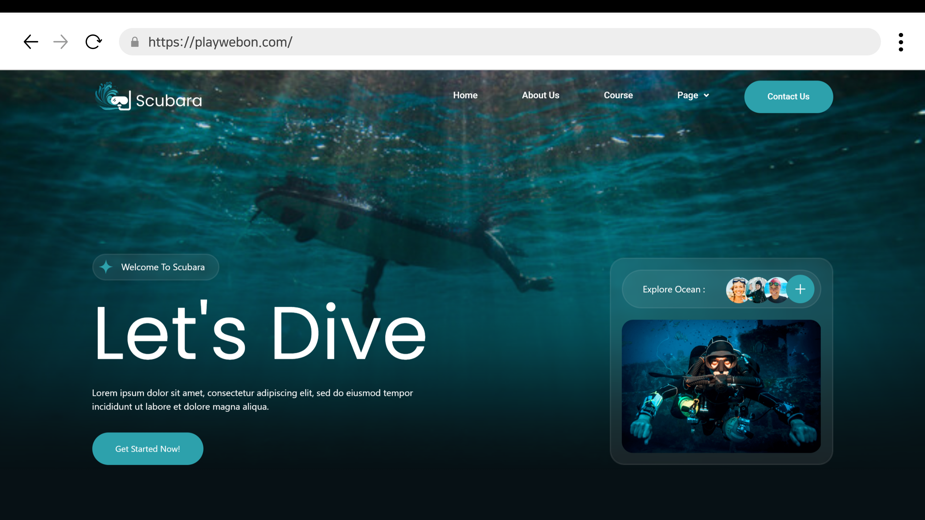Select the middle diver avatar
The height and width of the screenshot is (520, 925).
(757, 290)
